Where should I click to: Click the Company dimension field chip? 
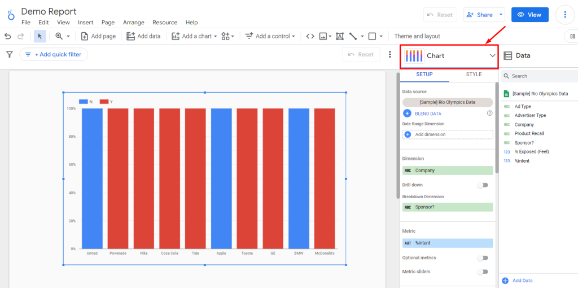tap(448, 171)
